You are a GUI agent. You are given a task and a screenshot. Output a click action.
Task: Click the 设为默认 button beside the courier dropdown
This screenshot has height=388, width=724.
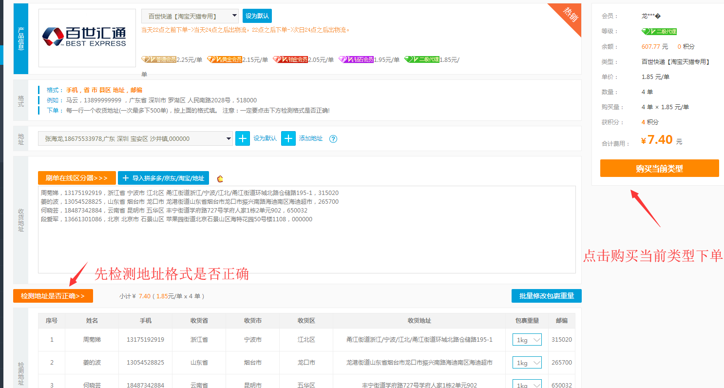tap(257, 16)
